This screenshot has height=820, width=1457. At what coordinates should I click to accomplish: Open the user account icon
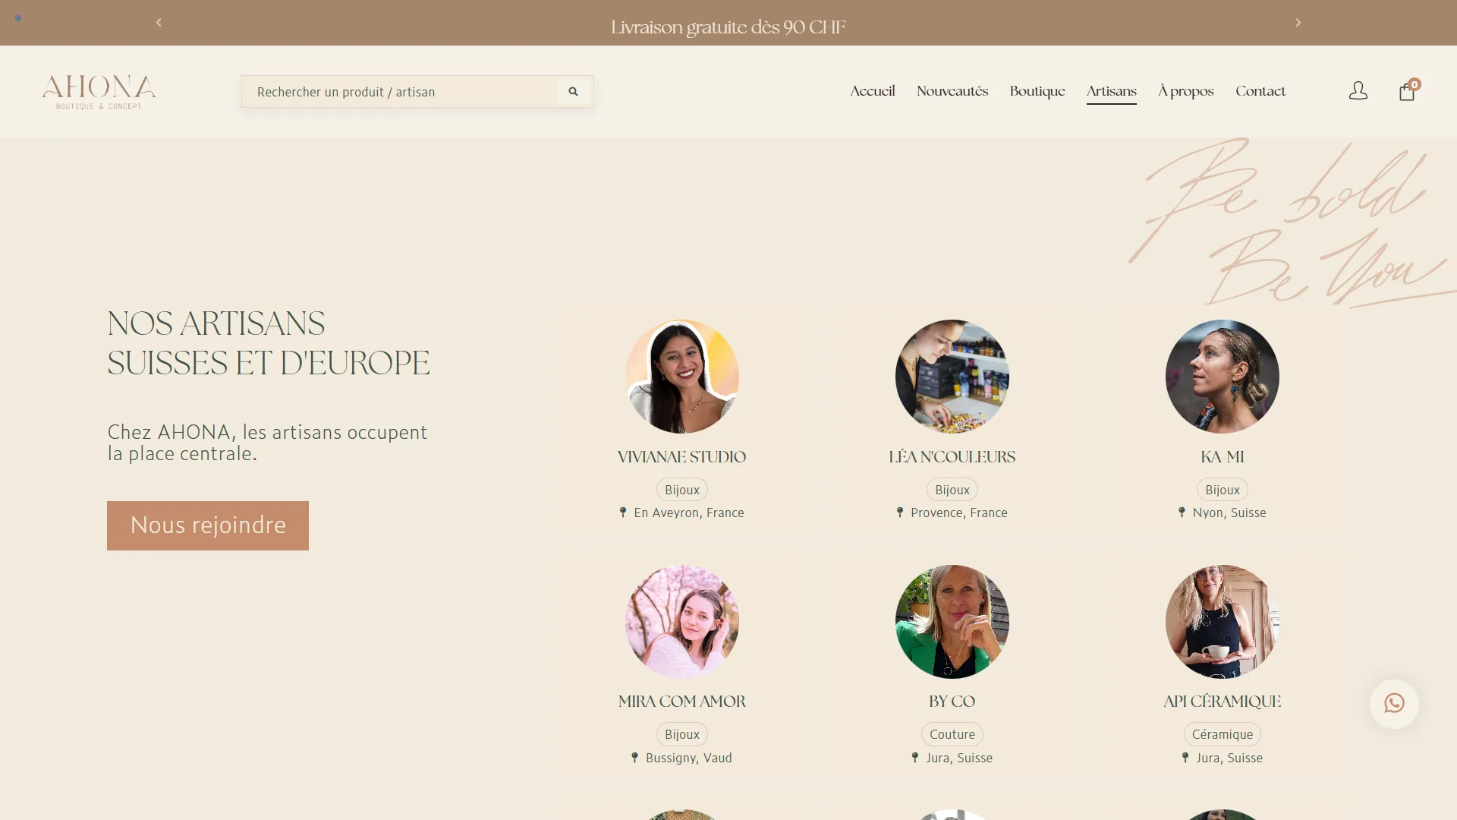click(1358, 91)
